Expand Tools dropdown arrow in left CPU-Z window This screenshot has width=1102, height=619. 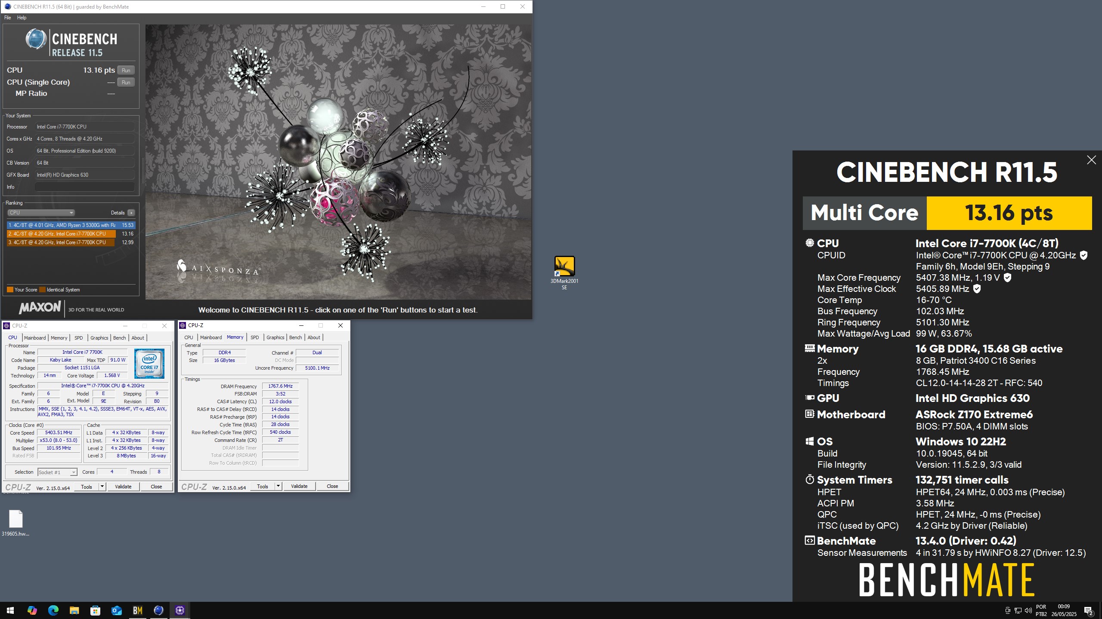coord(102,487)
